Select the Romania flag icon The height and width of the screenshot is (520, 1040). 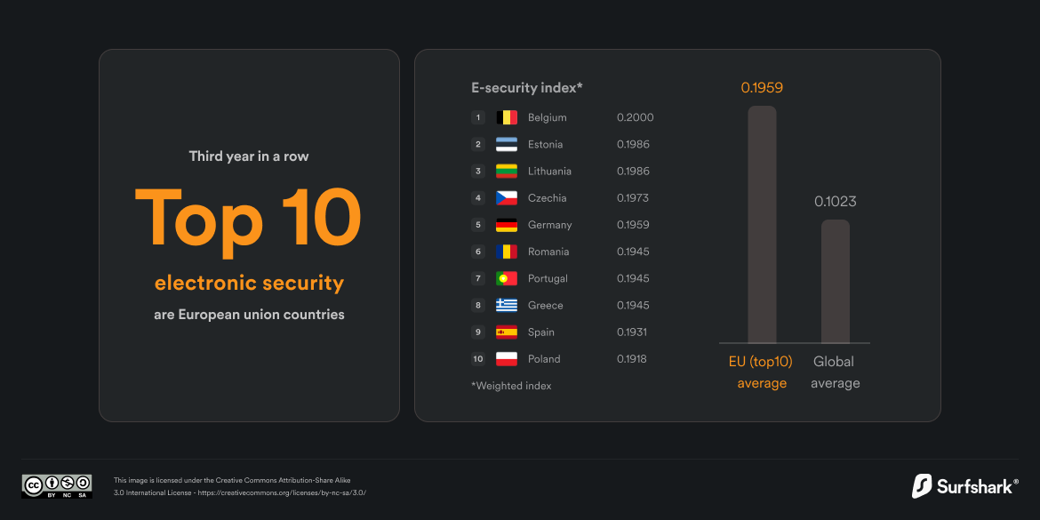pos(507,252)
